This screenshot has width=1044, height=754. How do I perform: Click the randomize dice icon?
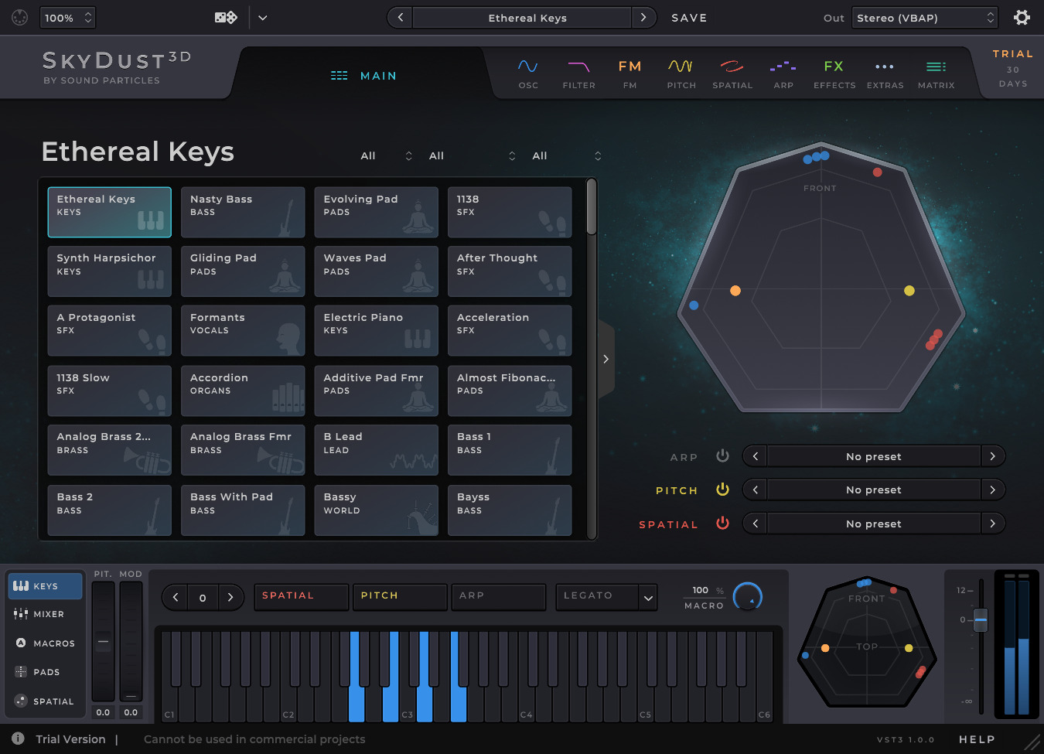point(225,17)
